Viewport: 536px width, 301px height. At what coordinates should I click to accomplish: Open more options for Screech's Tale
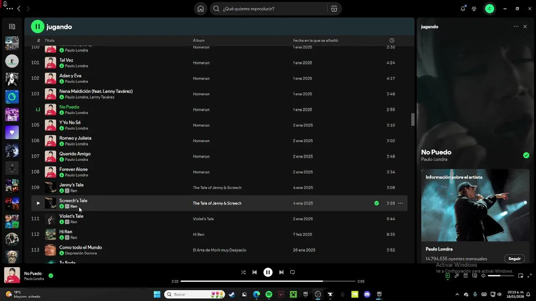click(x=400, y=203)
